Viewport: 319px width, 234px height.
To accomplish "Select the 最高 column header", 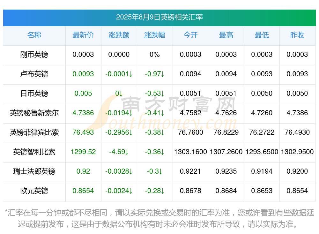I will point(226,35).
